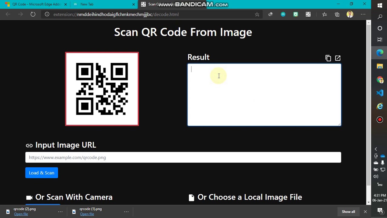The width and height of the screenshot is (387, 218).
Task: Open file link for qrcode (2).png
Action: click(21, 214)
